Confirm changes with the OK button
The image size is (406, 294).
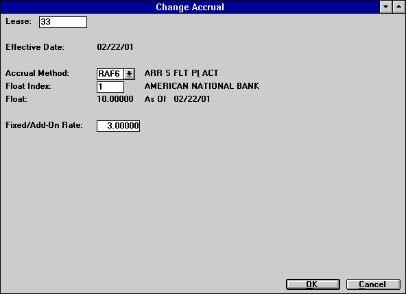(313, 284)
